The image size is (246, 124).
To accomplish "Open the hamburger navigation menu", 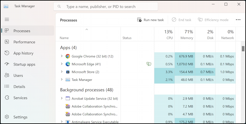I will (7, 20).
